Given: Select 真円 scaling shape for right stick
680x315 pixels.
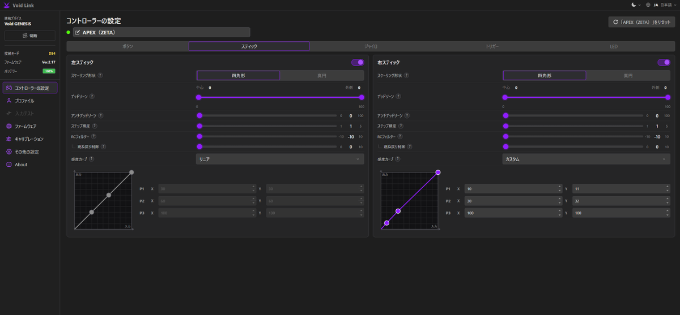Looking at the screenshot, I should (x=628, y=75).
